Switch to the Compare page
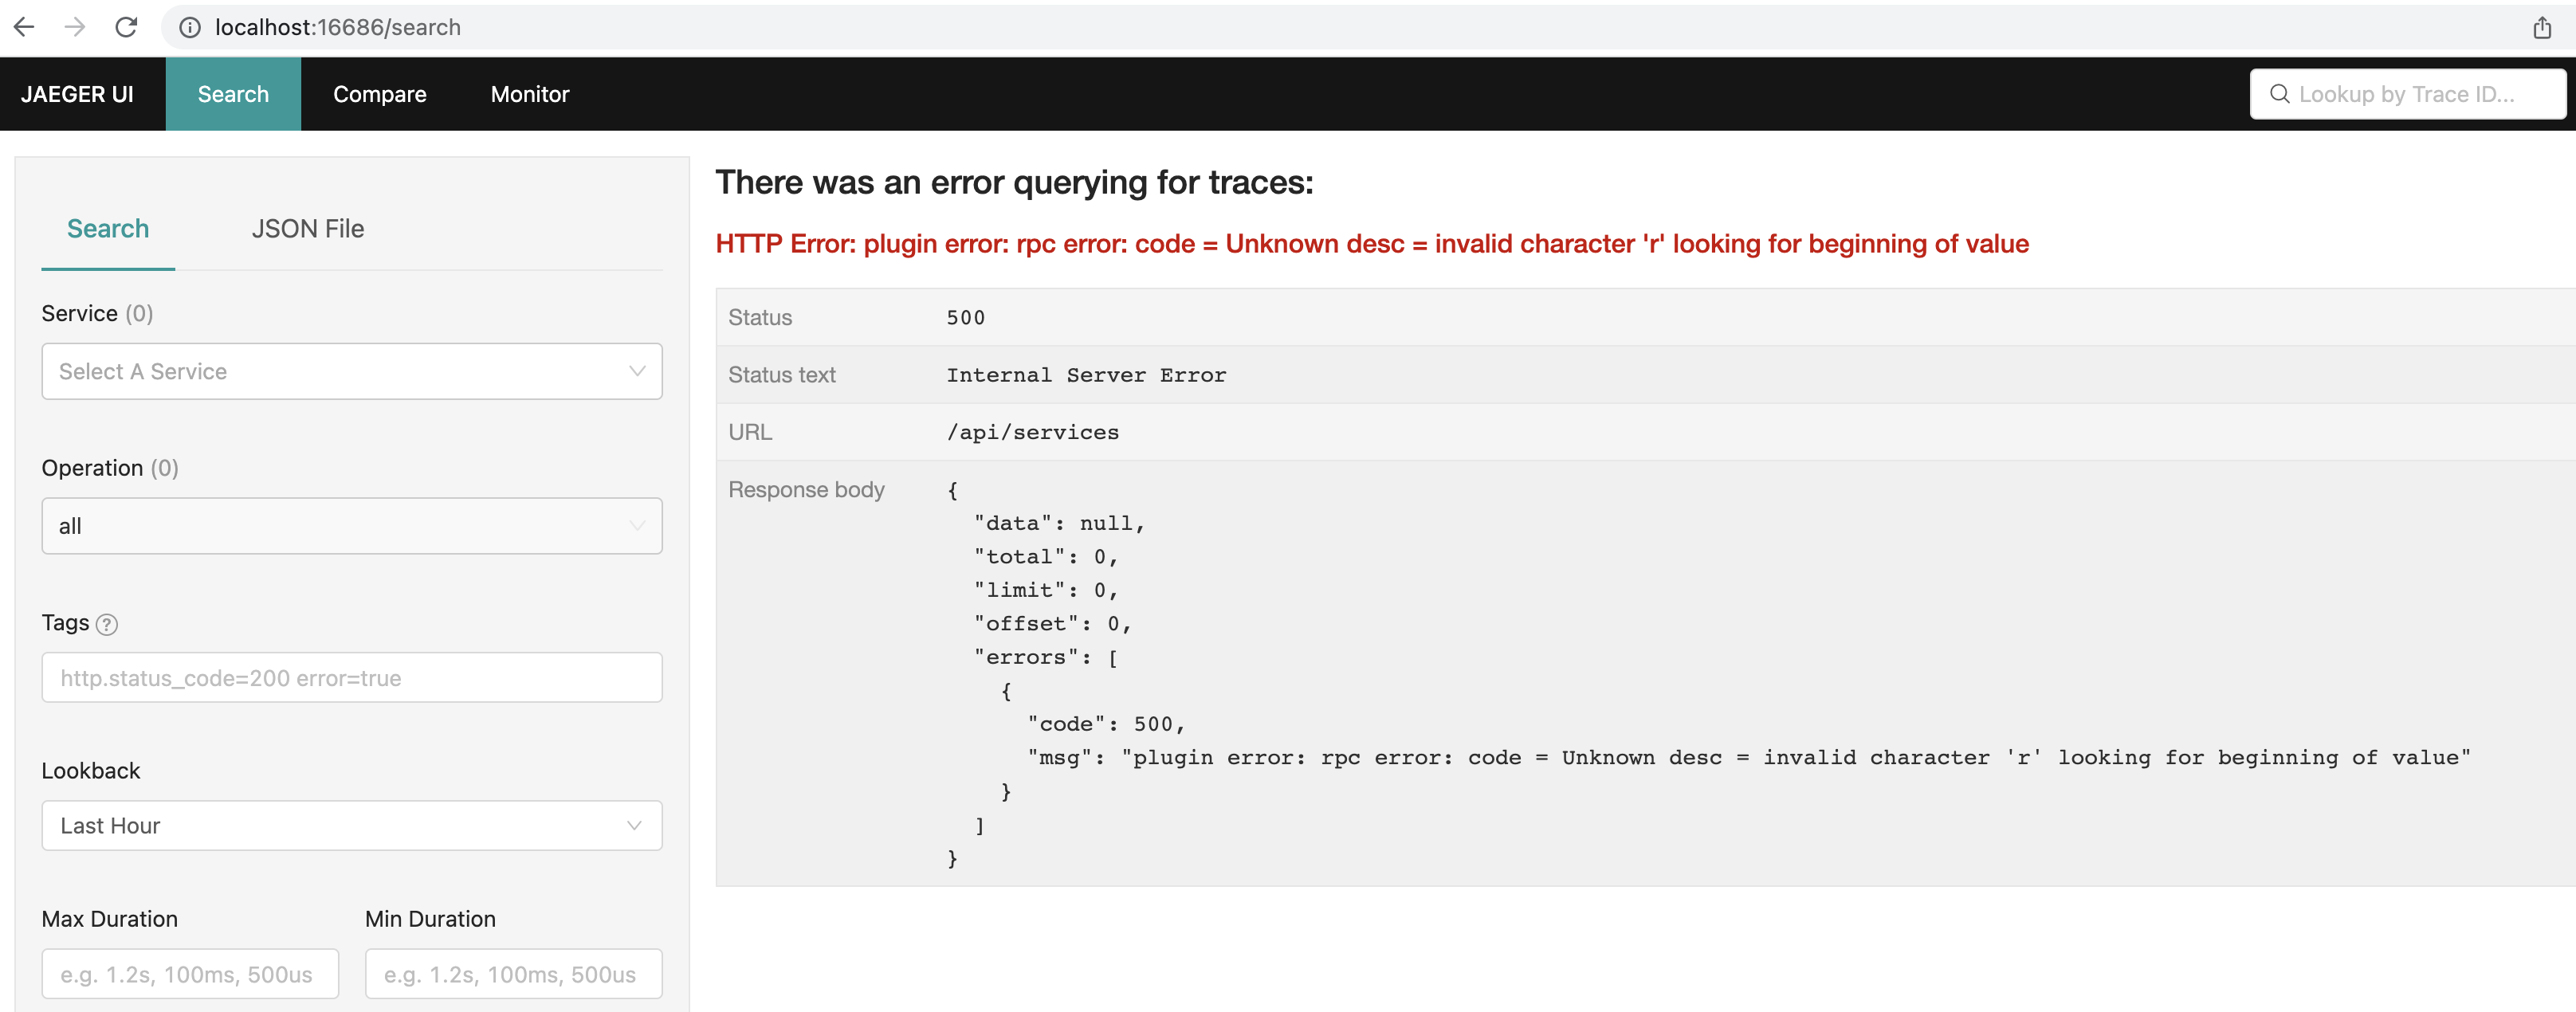The height and width of the screenshot is (1012, 2576). click(379, 93)
